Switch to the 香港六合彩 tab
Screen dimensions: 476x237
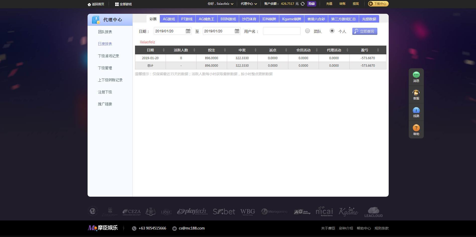click(316, 19)
